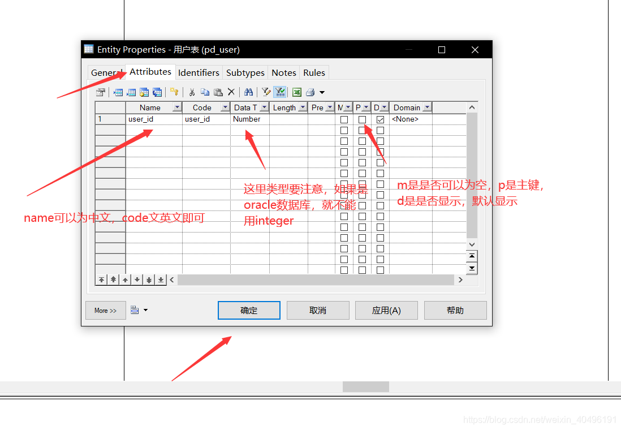Toggle the M checkbox in the third row

(344, 141)
